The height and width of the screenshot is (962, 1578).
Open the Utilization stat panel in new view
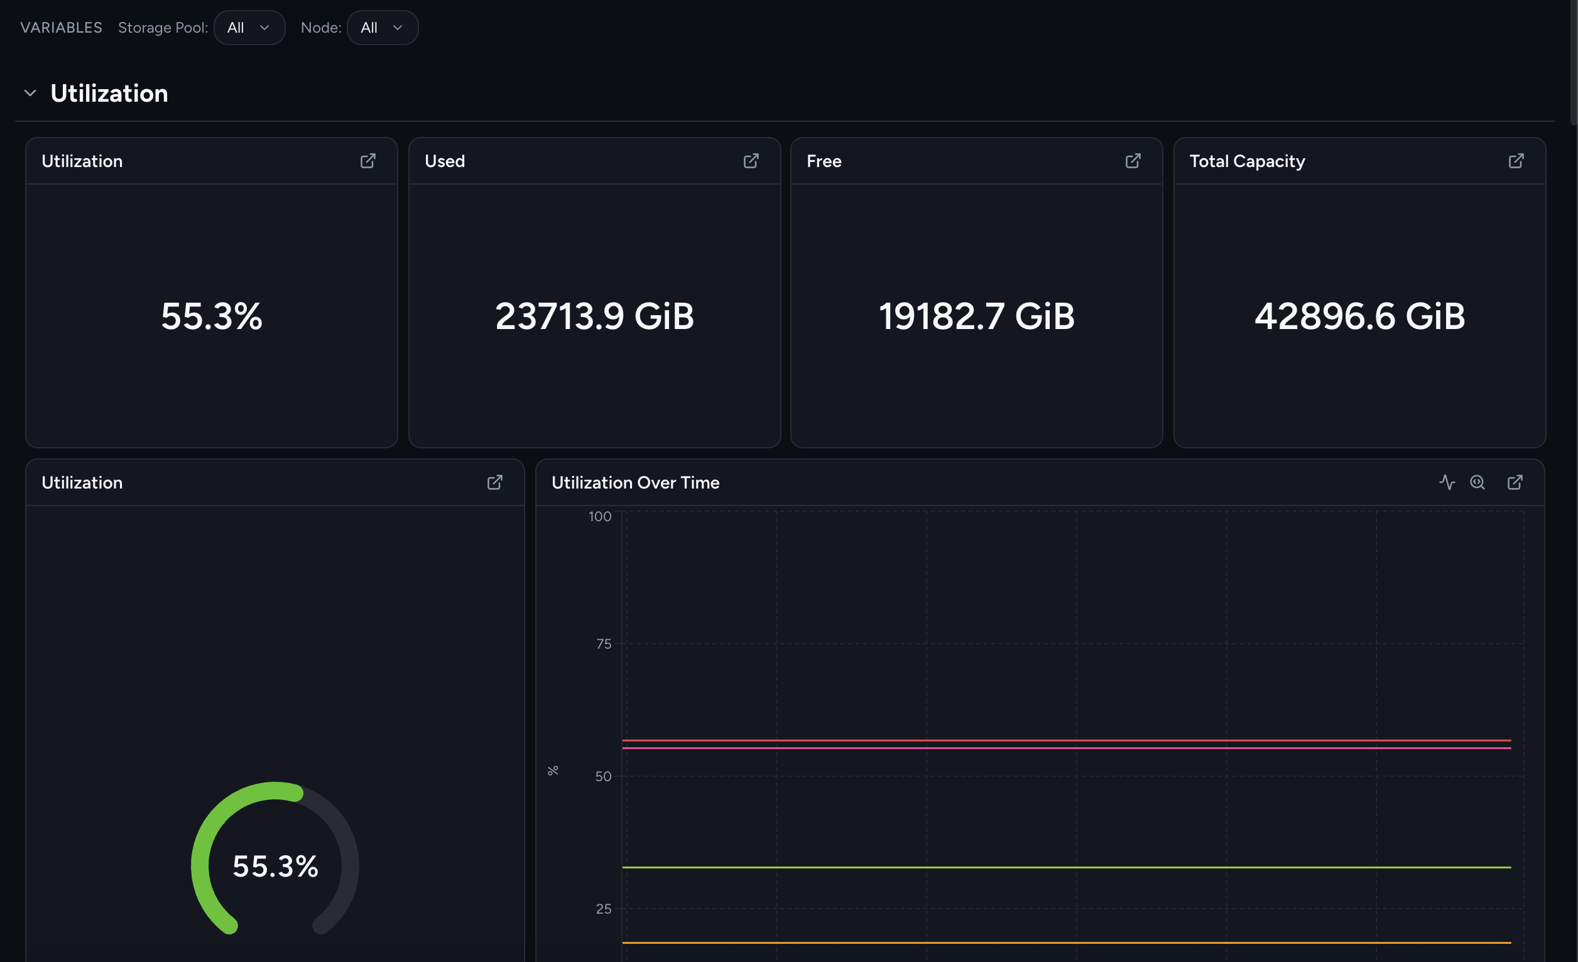367,161
